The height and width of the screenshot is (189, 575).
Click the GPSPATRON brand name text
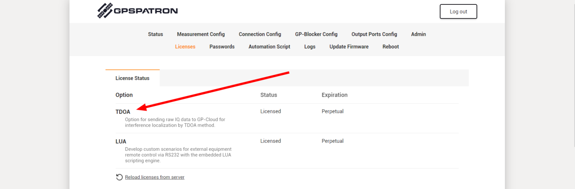(x=145, y=11)
